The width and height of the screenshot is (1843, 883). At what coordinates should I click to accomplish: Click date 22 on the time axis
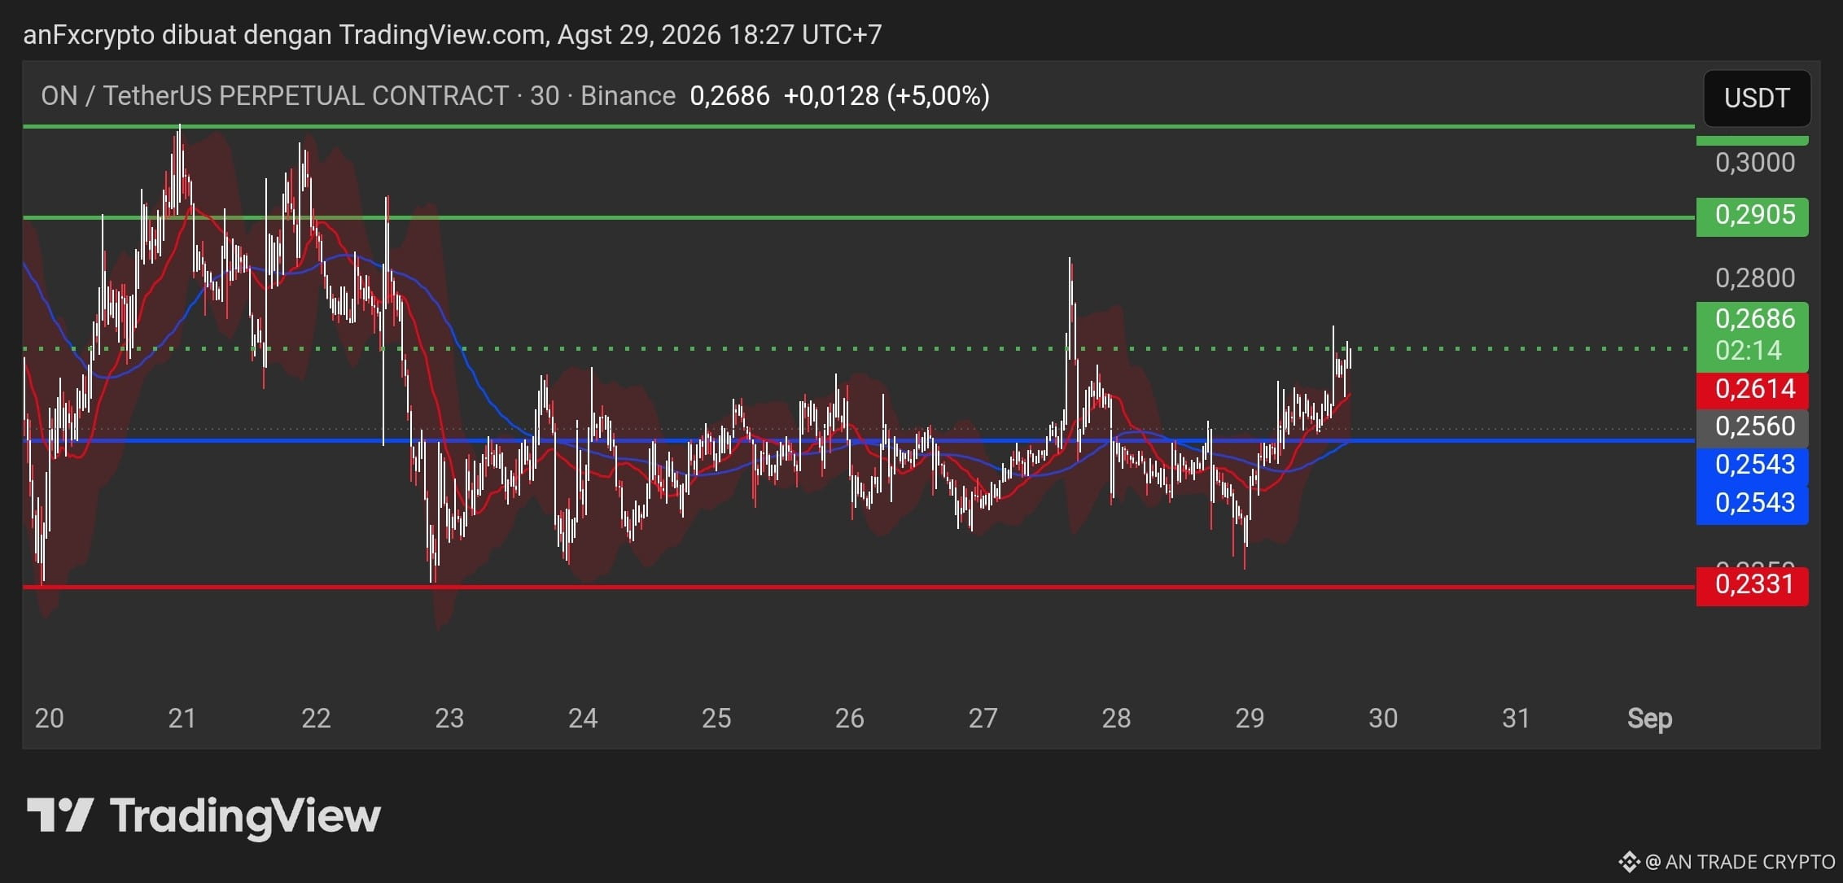316,719
